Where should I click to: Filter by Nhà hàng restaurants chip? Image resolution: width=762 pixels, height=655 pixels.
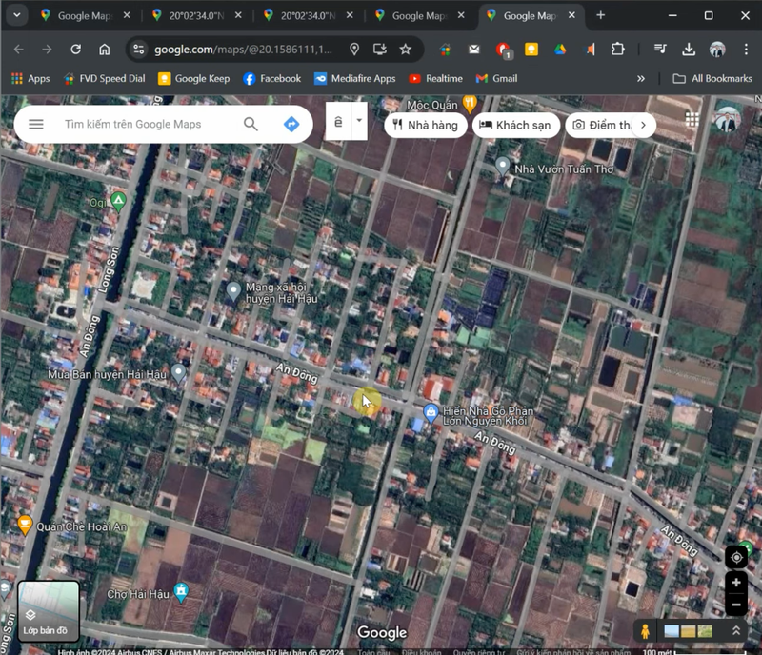tap(426, 126)
